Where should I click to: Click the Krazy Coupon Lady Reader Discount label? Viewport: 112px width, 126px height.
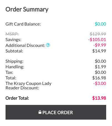29,86
